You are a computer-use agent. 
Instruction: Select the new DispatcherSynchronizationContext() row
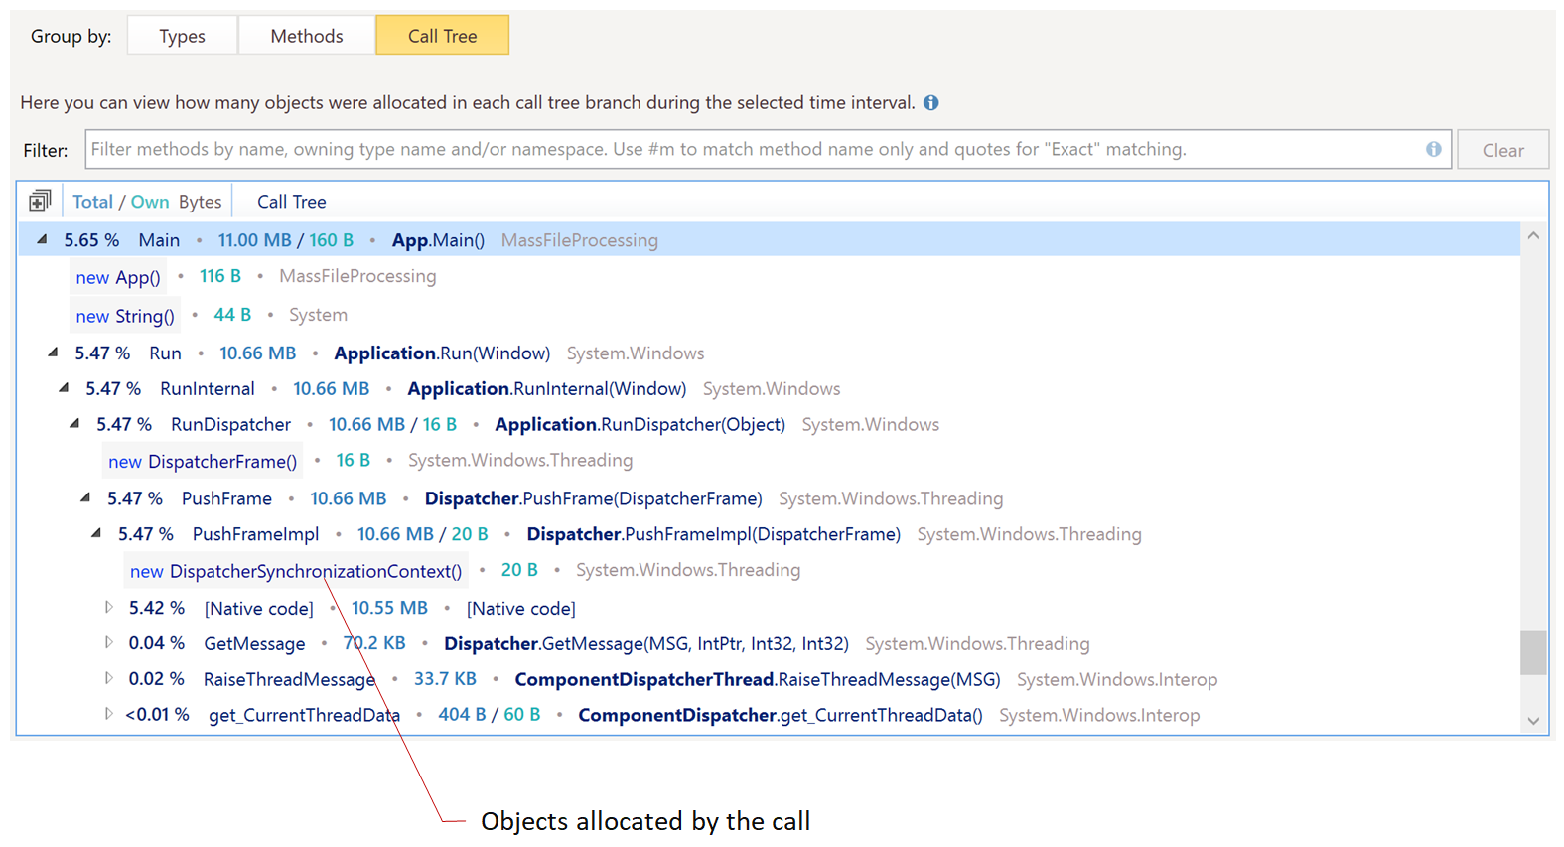tap(296, 571)
